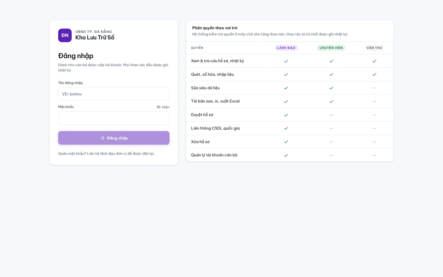Click the Văn thư dash for Sửa siêu dữ liệu
This screenshot has height=277, width=443.
click(x=374, y=88)
